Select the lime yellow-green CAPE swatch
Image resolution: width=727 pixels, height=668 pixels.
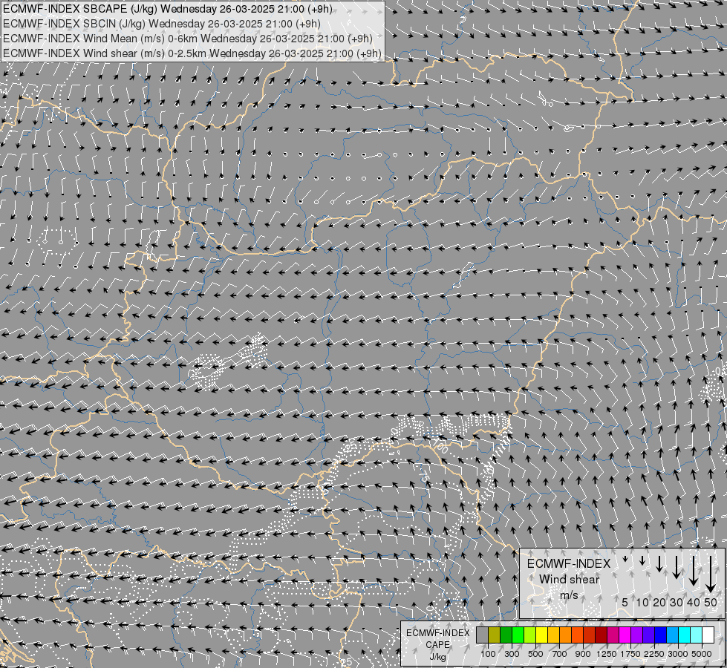point(530,635)
